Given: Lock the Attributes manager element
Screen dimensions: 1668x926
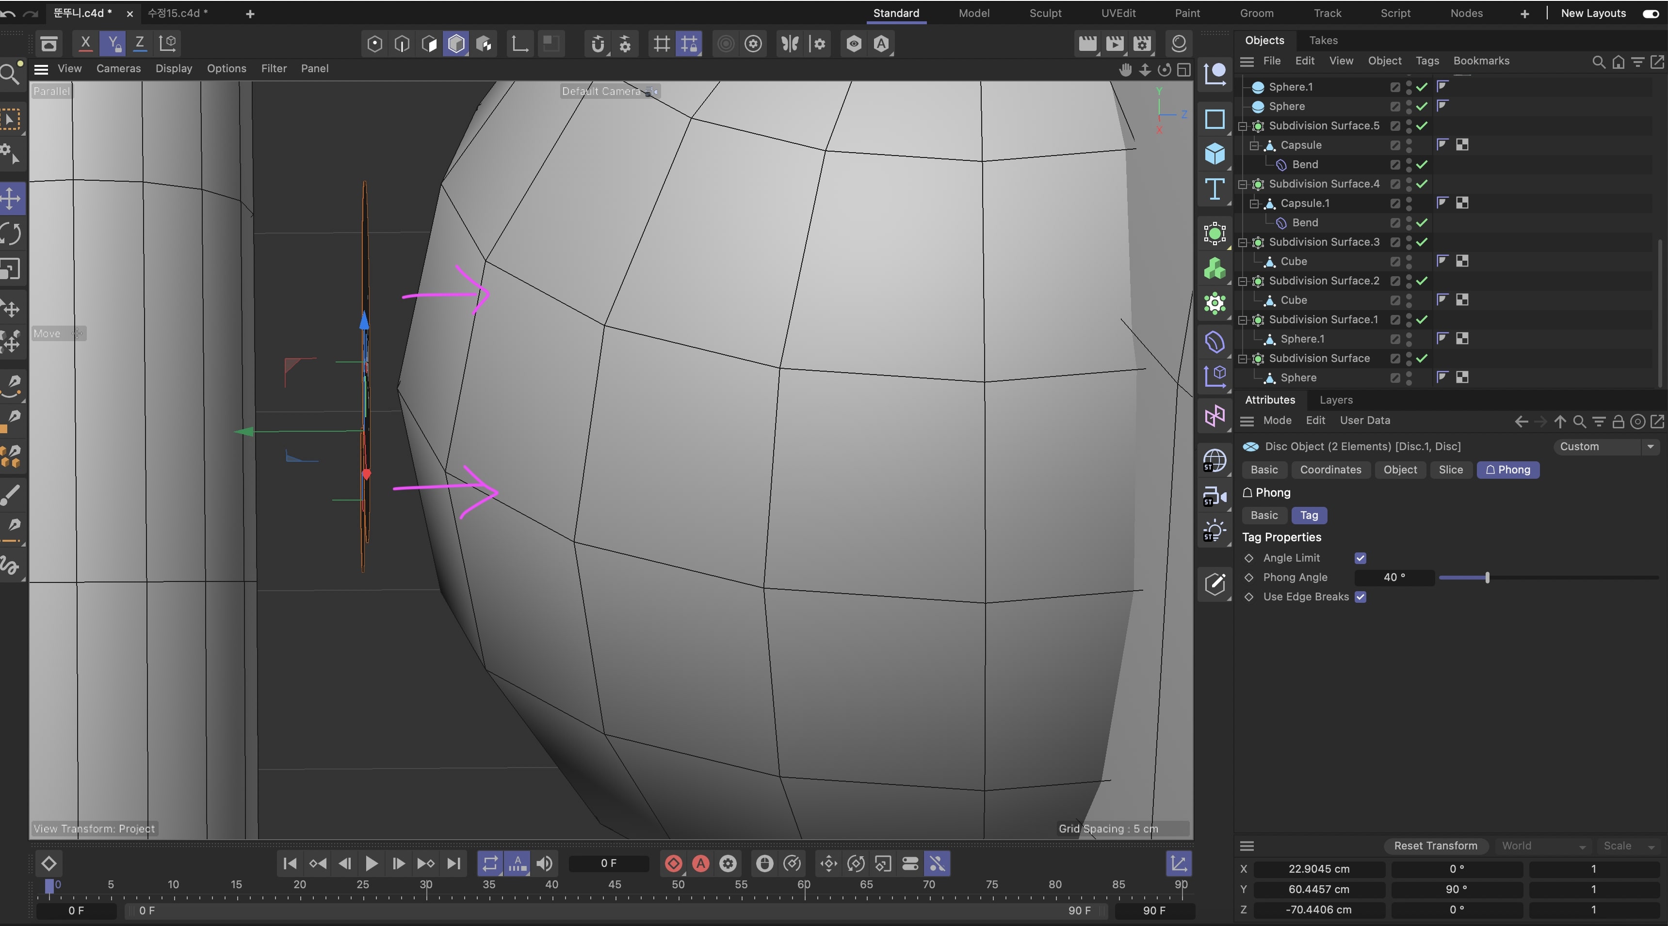Looking at the screenshot, I should tap(1618, 422).
